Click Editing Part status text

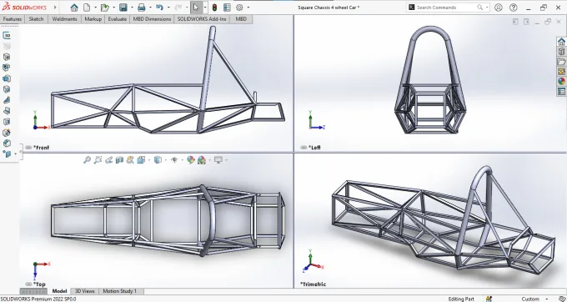tap(461, 299)
